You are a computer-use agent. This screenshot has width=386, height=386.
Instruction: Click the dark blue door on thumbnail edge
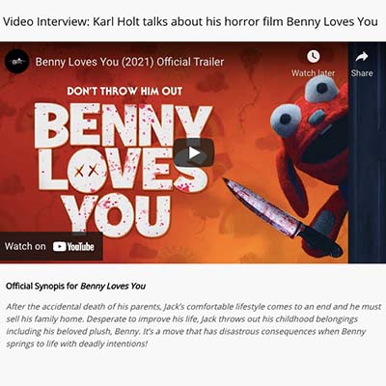[x=367, y=152]
